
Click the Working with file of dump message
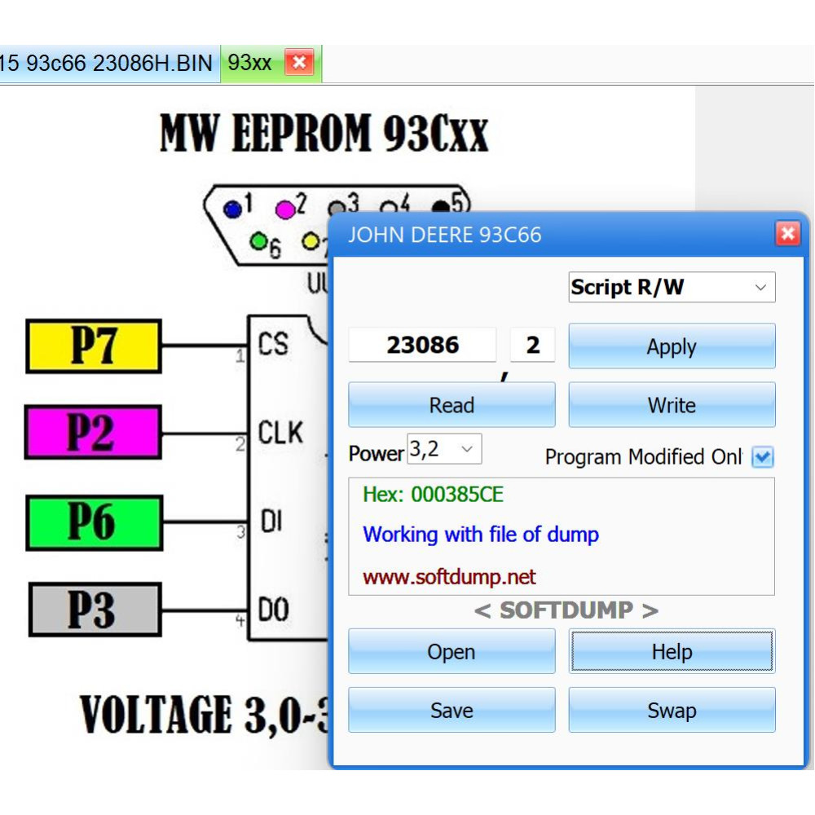coord(481,535)
